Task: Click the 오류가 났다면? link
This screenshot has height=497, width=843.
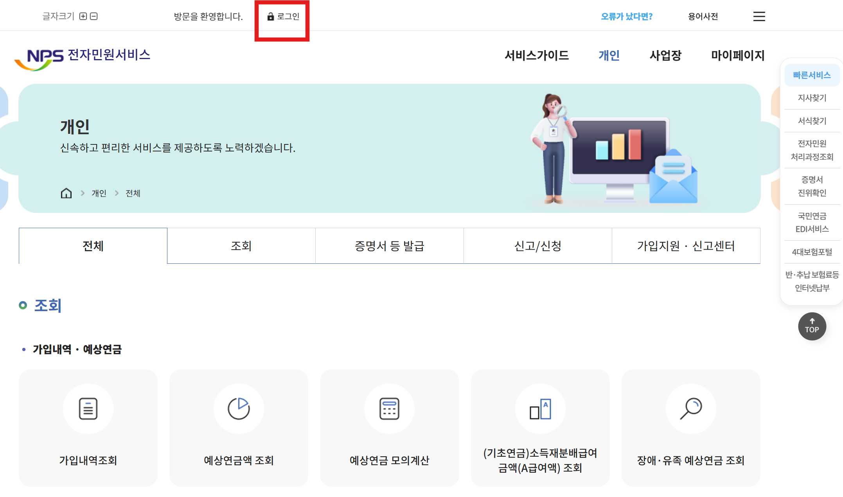Action: [x=626, y=16]
